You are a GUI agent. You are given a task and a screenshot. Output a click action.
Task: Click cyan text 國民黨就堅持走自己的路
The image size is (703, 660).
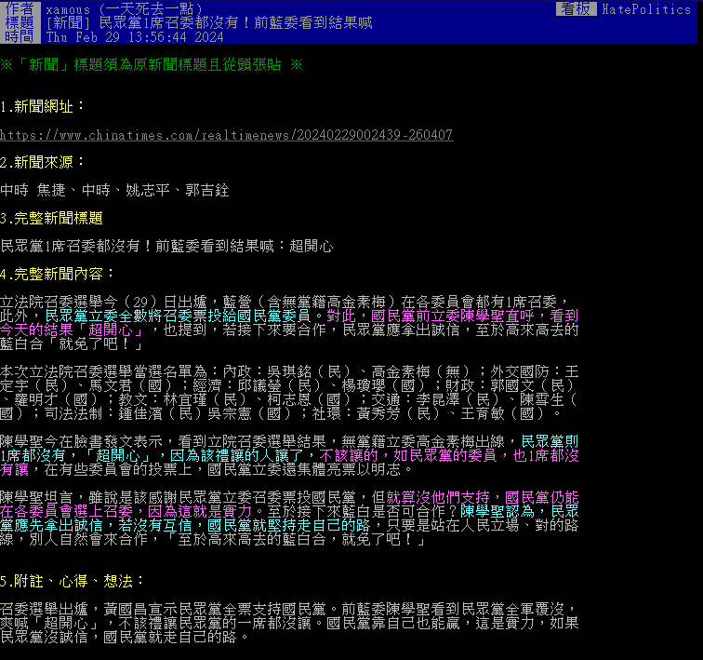click(288, 525)
